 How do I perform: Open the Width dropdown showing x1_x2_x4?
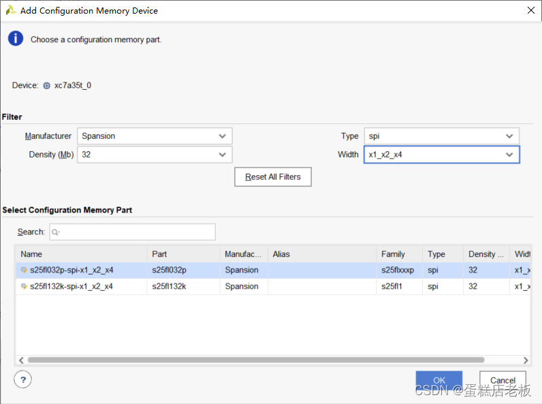pos(441,155)
